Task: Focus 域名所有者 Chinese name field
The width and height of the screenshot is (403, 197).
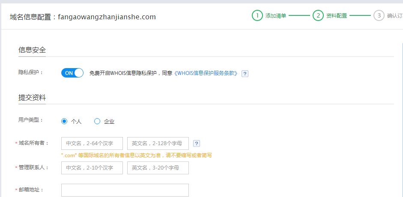Action: tap(92, 143)
